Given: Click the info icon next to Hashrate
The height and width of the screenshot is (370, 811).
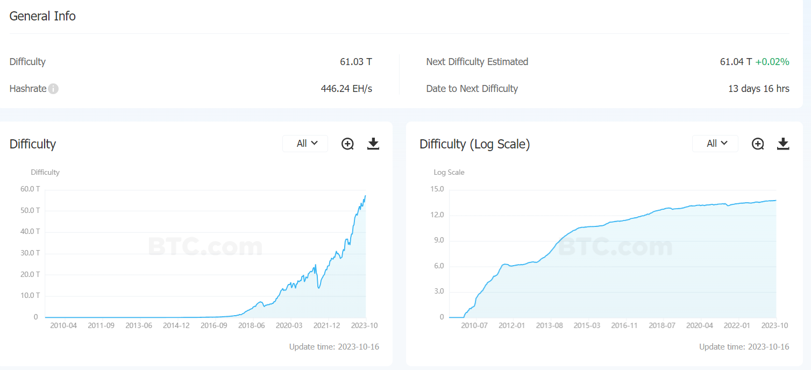Looking at the screenshot, I should tap(53, 89).
